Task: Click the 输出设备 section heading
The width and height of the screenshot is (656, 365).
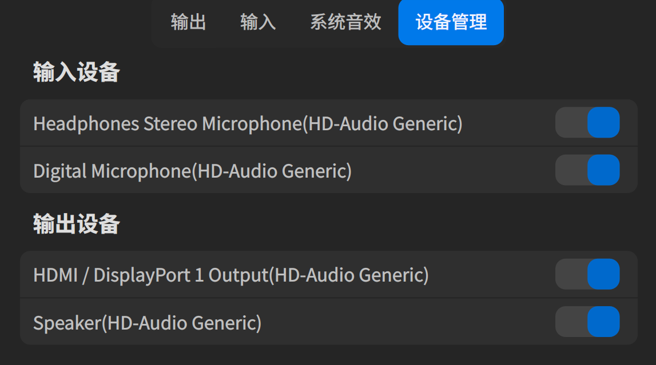Action: 76,224
